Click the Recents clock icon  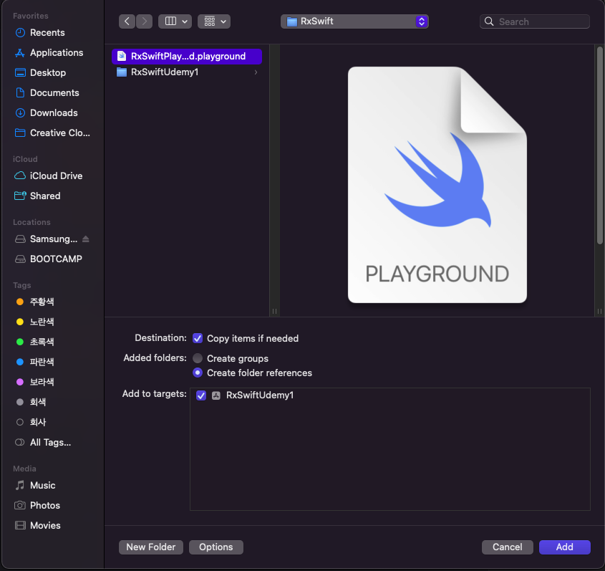[20, 33]
